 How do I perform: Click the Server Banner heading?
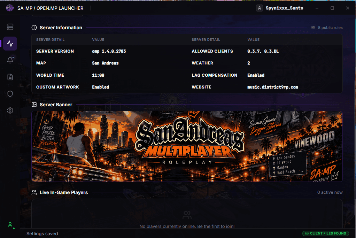[x=56, y=105]
